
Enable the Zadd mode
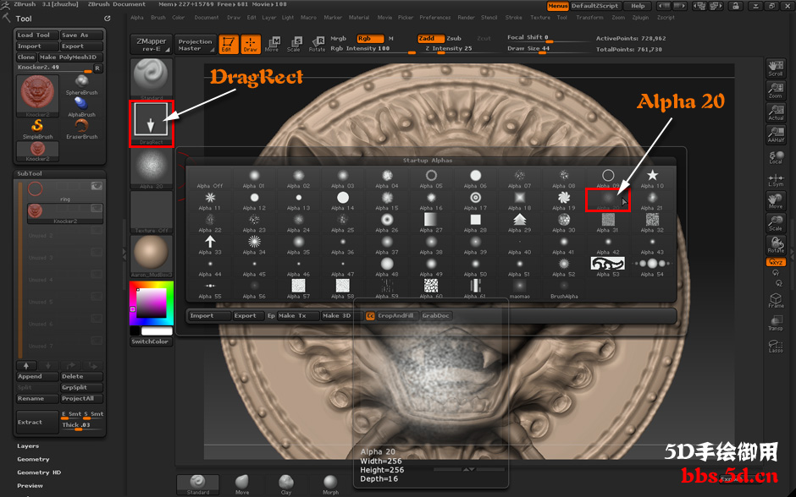pyautogui.click(x=431, y=39)
